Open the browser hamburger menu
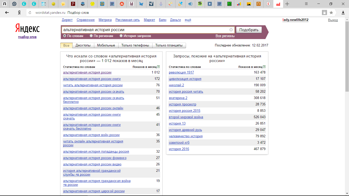The height and width of the screenshot is (196, 349). click(x=307, y=4)
